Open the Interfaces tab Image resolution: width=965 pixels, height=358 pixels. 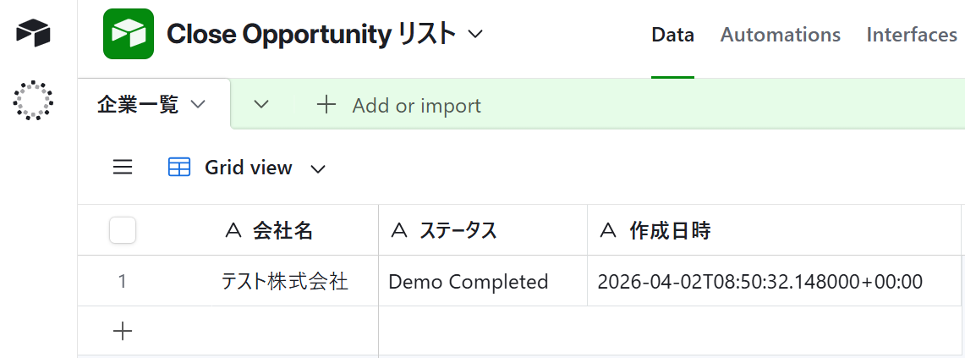[912, 35]
